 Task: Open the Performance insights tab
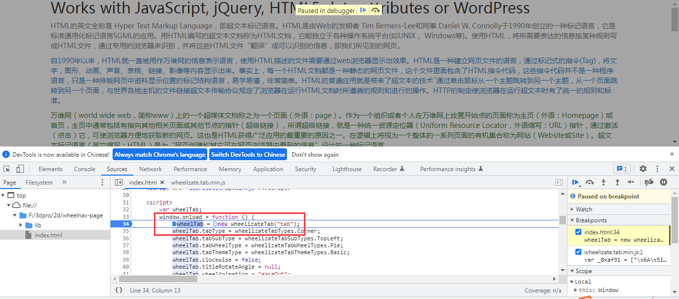click(x=452, y=169)
